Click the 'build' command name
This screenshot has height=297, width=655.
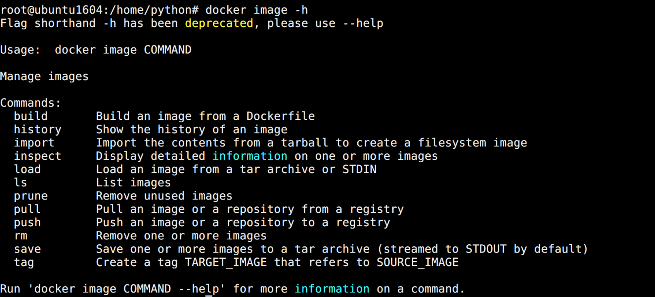31,116
